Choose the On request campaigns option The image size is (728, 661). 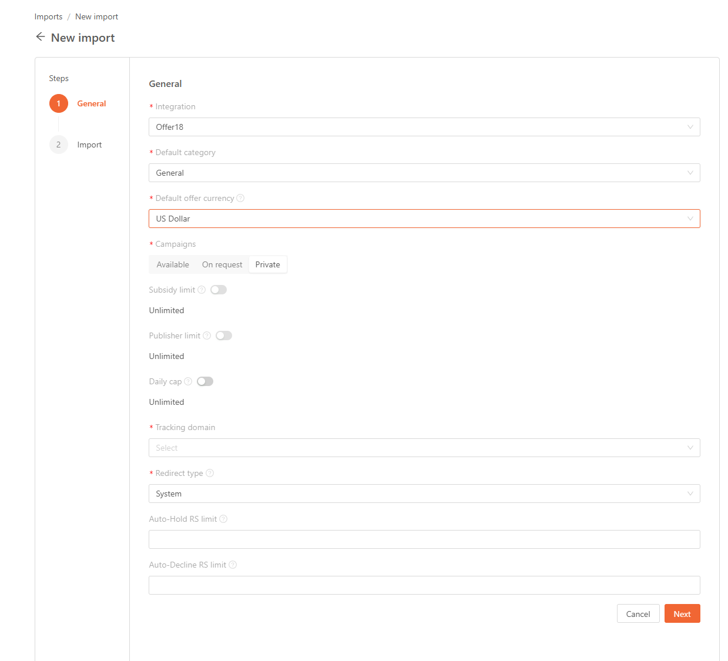pos(222,265)
